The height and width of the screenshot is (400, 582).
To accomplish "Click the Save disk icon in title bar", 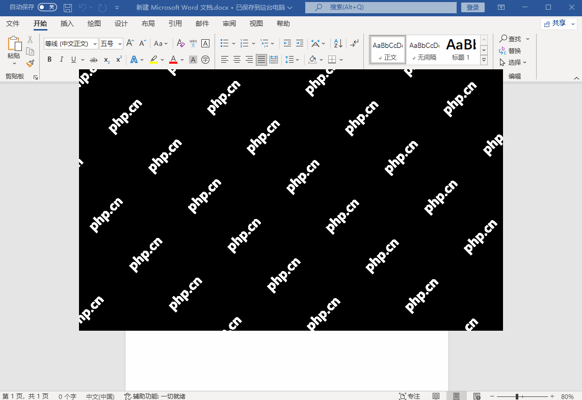I will point(67,8).
